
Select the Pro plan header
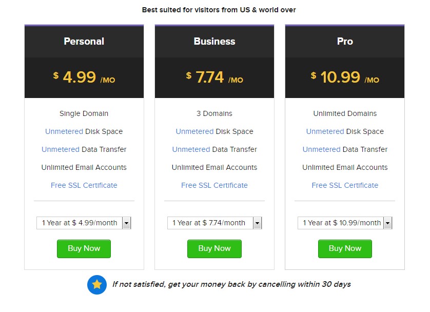coord(345,42)
